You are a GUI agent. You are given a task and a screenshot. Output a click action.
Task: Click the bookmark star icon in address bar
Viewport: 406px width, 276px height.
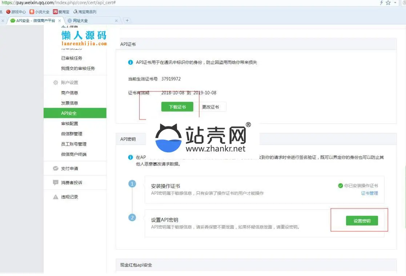[x=388, y=3]
